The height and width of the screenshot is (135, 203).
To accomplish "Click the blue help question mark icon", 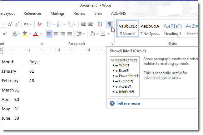I will [112, 103].
